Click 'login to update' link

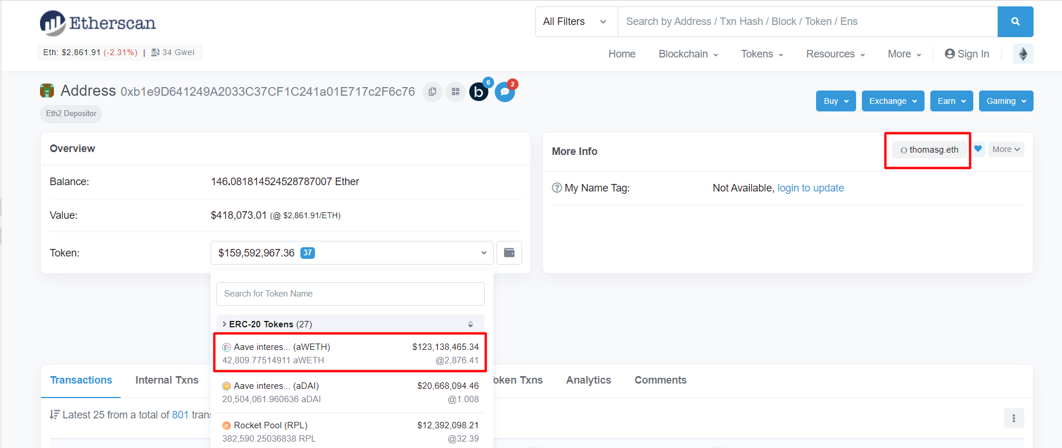(x=811, y=188)
